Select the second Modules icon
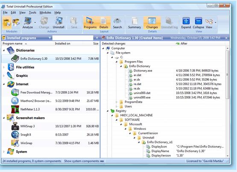Screen dimensions: 237x172 coord(16,22)
